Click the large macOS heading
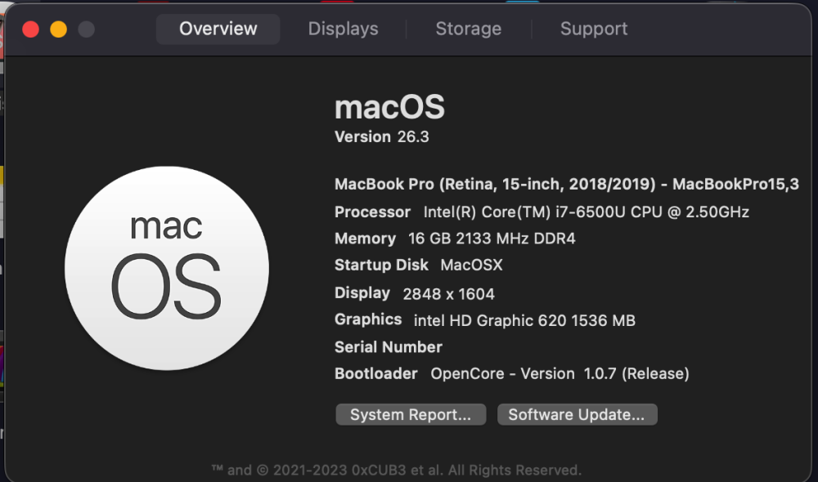Image resolution: width=818 pixels, height=482 pixels. (389, 107)
